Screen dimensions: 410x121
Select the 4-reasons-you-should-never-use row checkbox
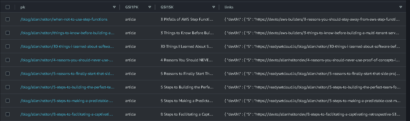[8, 60]
